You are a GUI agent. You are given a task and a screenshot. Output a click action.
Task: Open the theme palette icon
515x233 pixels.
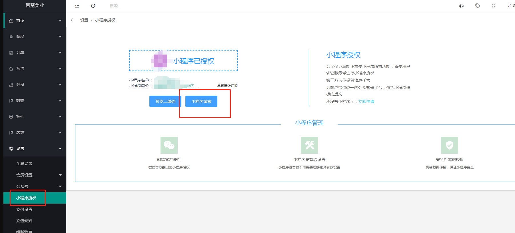point(462,6)
